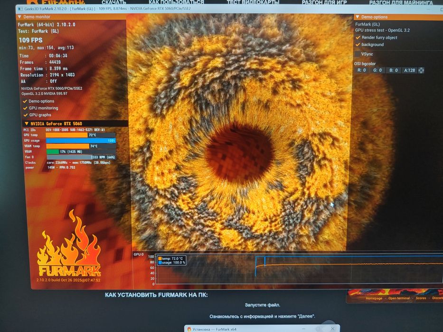This screenshot has width=443, height=332.
Task: Collapse the Demo monitor panel triangle
Action: [19, 17]
